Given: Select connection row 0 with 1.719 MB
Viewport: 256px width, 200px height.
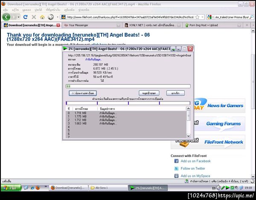Looking at the screenshot, I should pyautogui.click(x=126, y=113).
